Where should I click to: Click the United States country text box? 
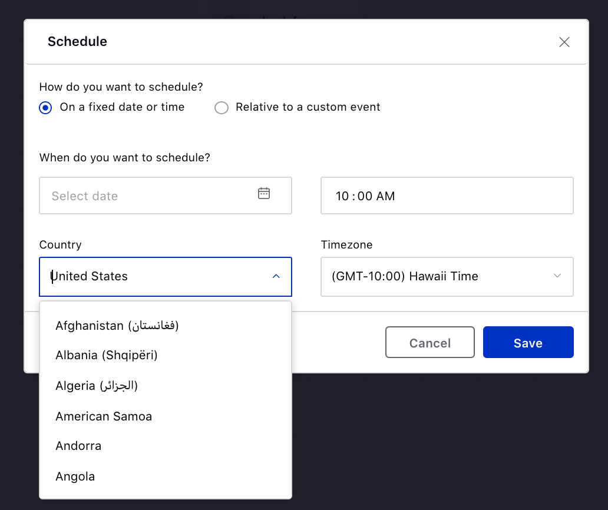(x=166, y=277)
